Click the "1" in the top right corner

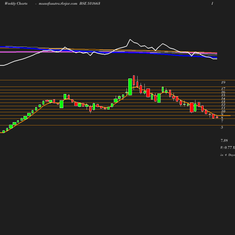pyautogui.click(x=212, y=3)
